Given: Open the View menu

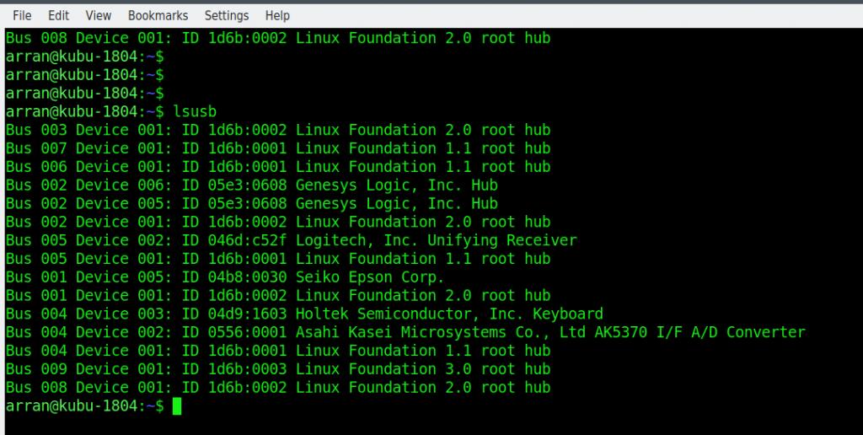Looking at the screenshot, I should (99, 15).
